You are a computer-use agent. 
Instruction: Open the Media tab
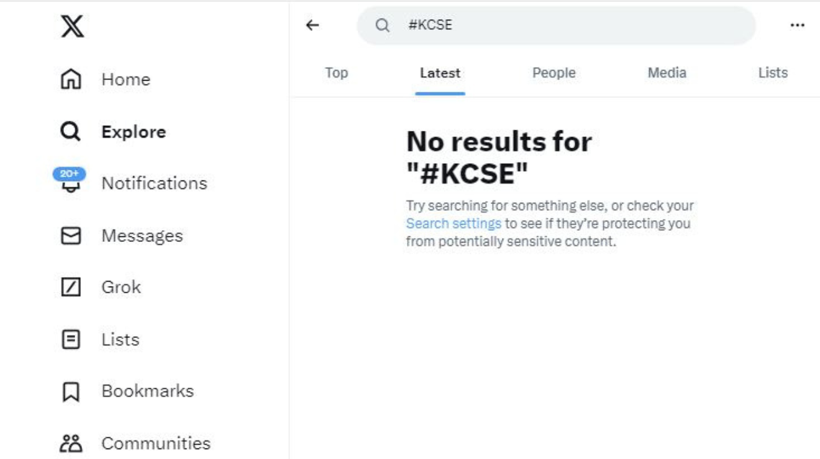coord(667,73)
